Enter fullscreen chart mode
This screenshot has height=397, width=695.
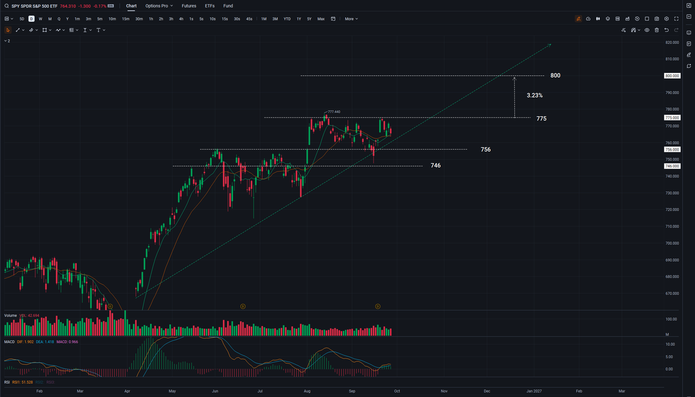(x=676, y=19)
